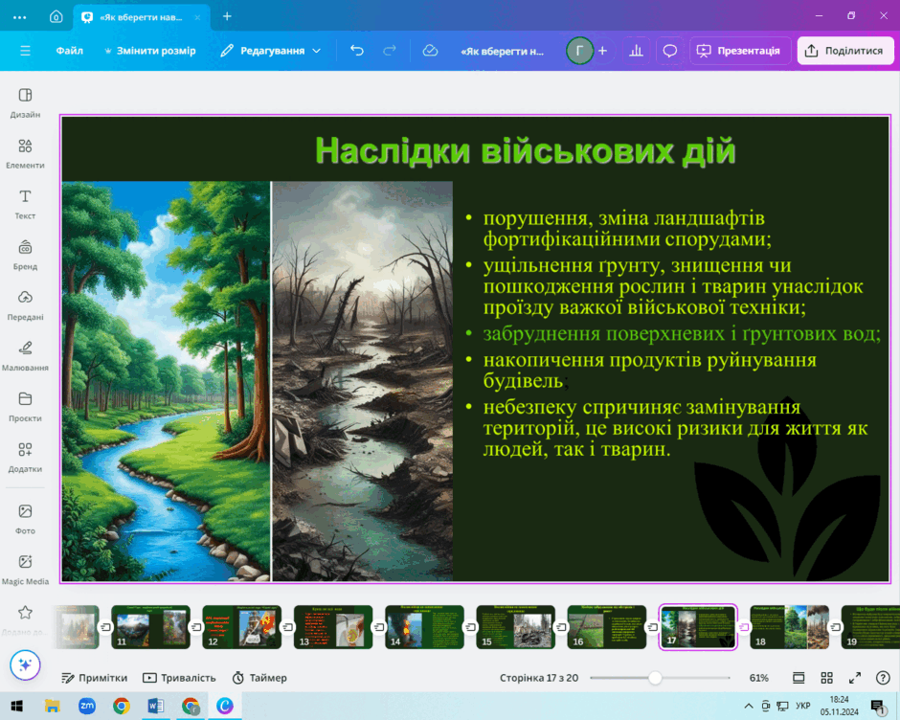Open the Елементи panel
Screen dimensions: 900x720
(25, 153)
